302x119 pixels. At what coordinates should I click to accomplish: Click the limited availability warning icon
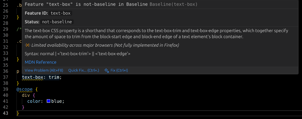point(28,45)
